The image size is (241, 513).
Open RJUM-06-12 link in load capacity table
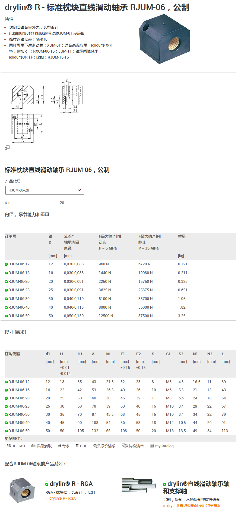(19, 264)
